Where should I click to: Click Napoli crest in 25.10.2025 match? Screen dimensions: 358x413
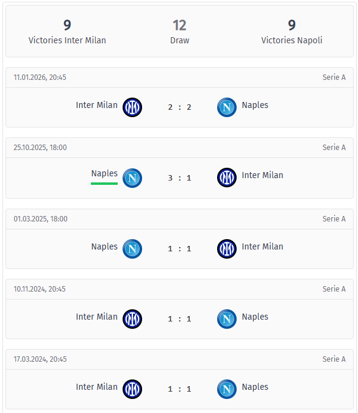132,178
